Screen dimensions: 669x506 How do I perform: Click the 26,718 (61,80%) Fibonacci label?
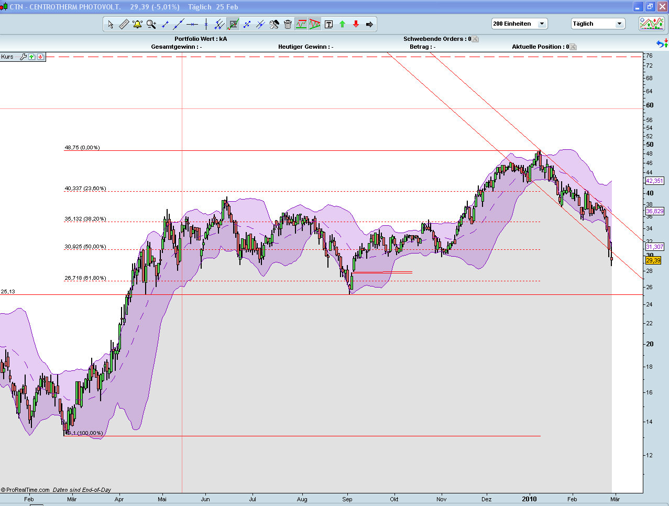coord(85,278)
